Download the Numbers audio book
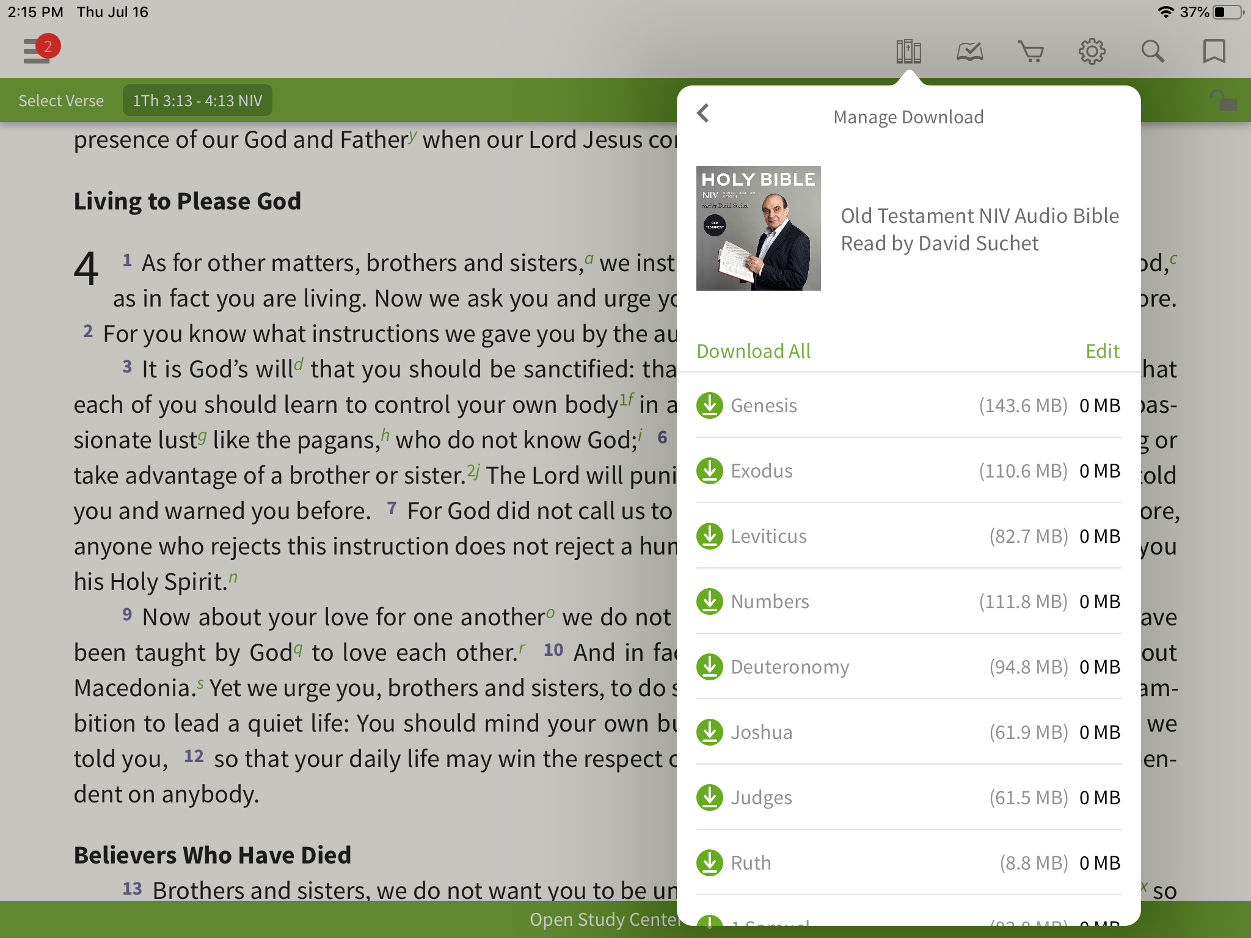 coord(710,602)
